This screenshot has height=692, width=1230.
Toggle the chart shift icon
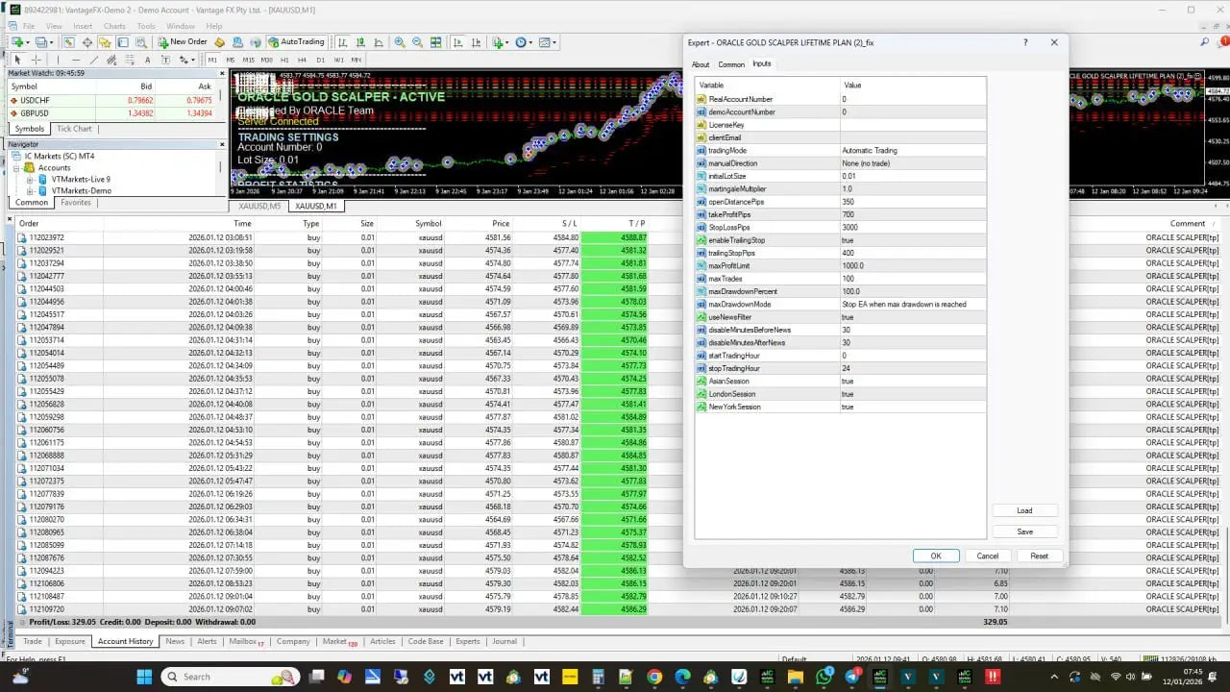click(x=476, y=41)
